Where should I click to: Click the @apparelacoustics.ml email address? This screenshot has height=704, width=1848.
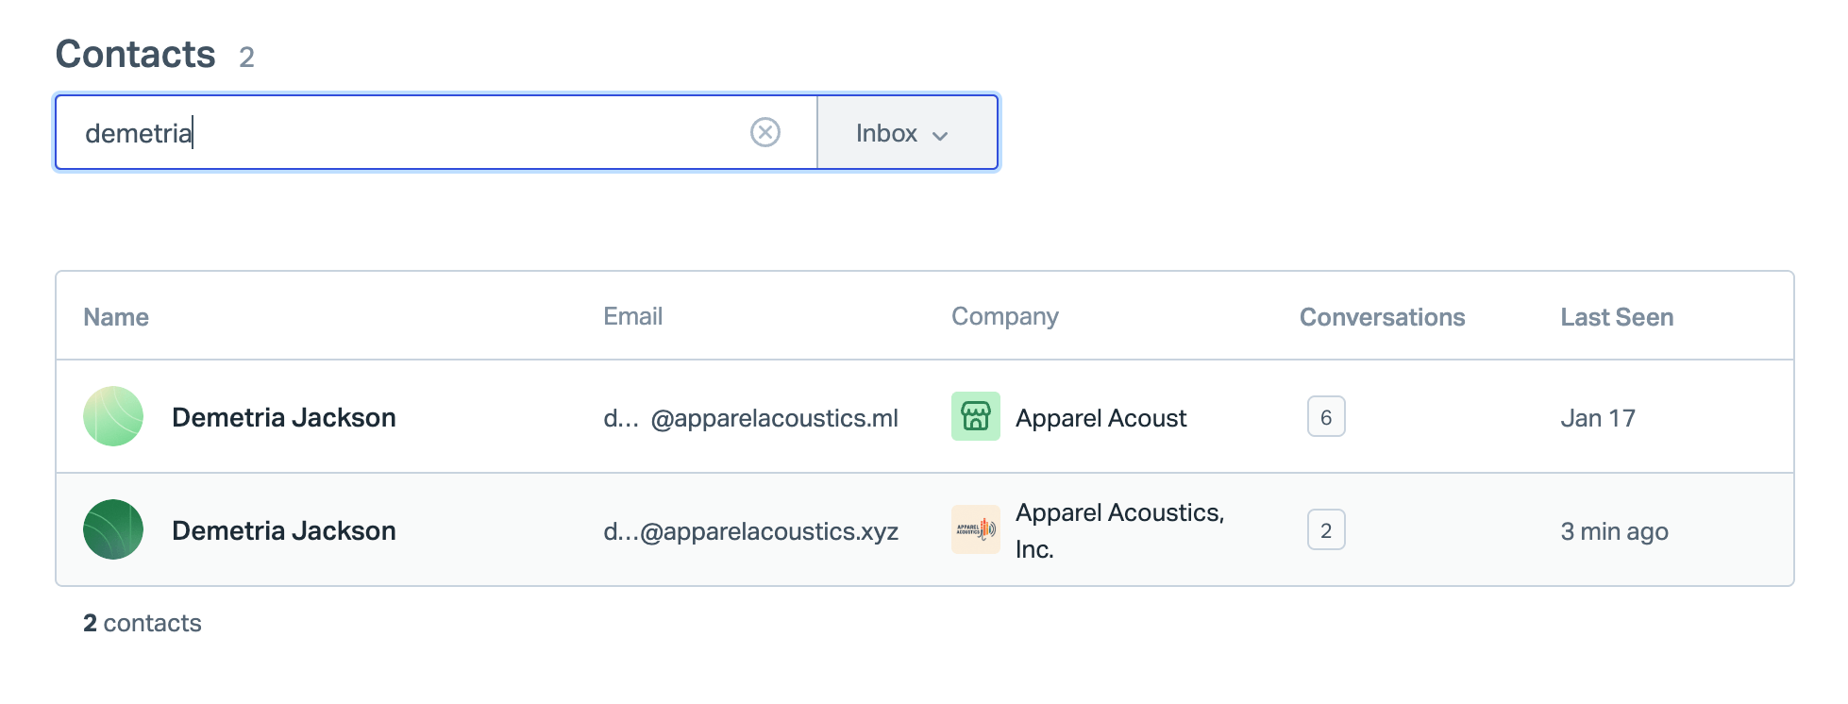(750, 418)
